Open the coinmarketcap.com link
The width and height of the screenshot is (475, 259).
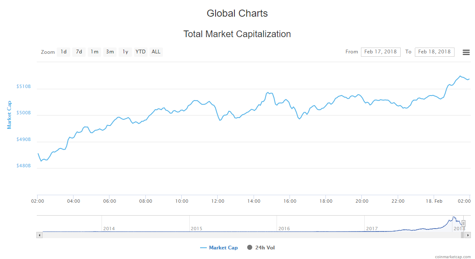453,255
